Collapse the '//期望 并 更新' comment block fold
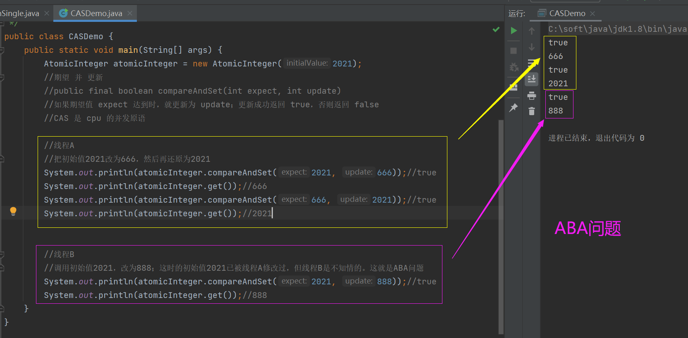Viewport: 688px width, 338px height. [2, 78]
